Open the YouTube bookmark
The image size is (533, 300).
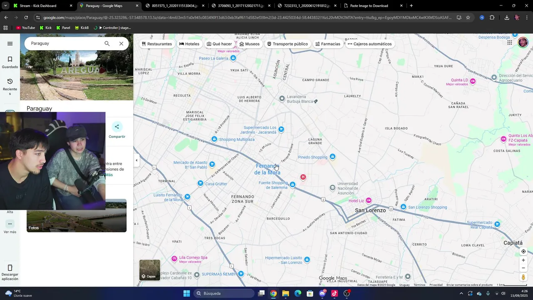(25, 28)
